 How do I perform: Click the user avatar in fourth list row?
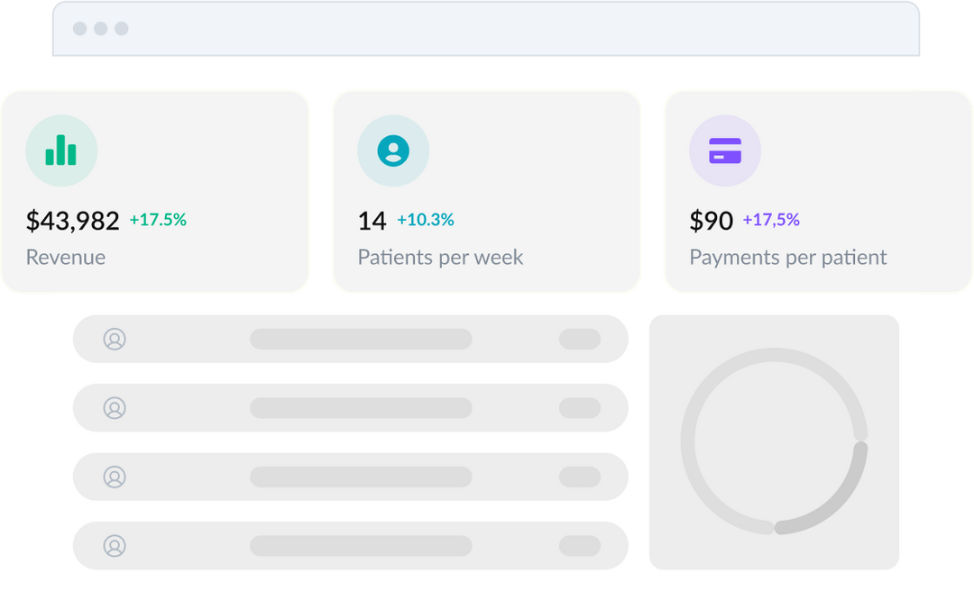(115, 546)
